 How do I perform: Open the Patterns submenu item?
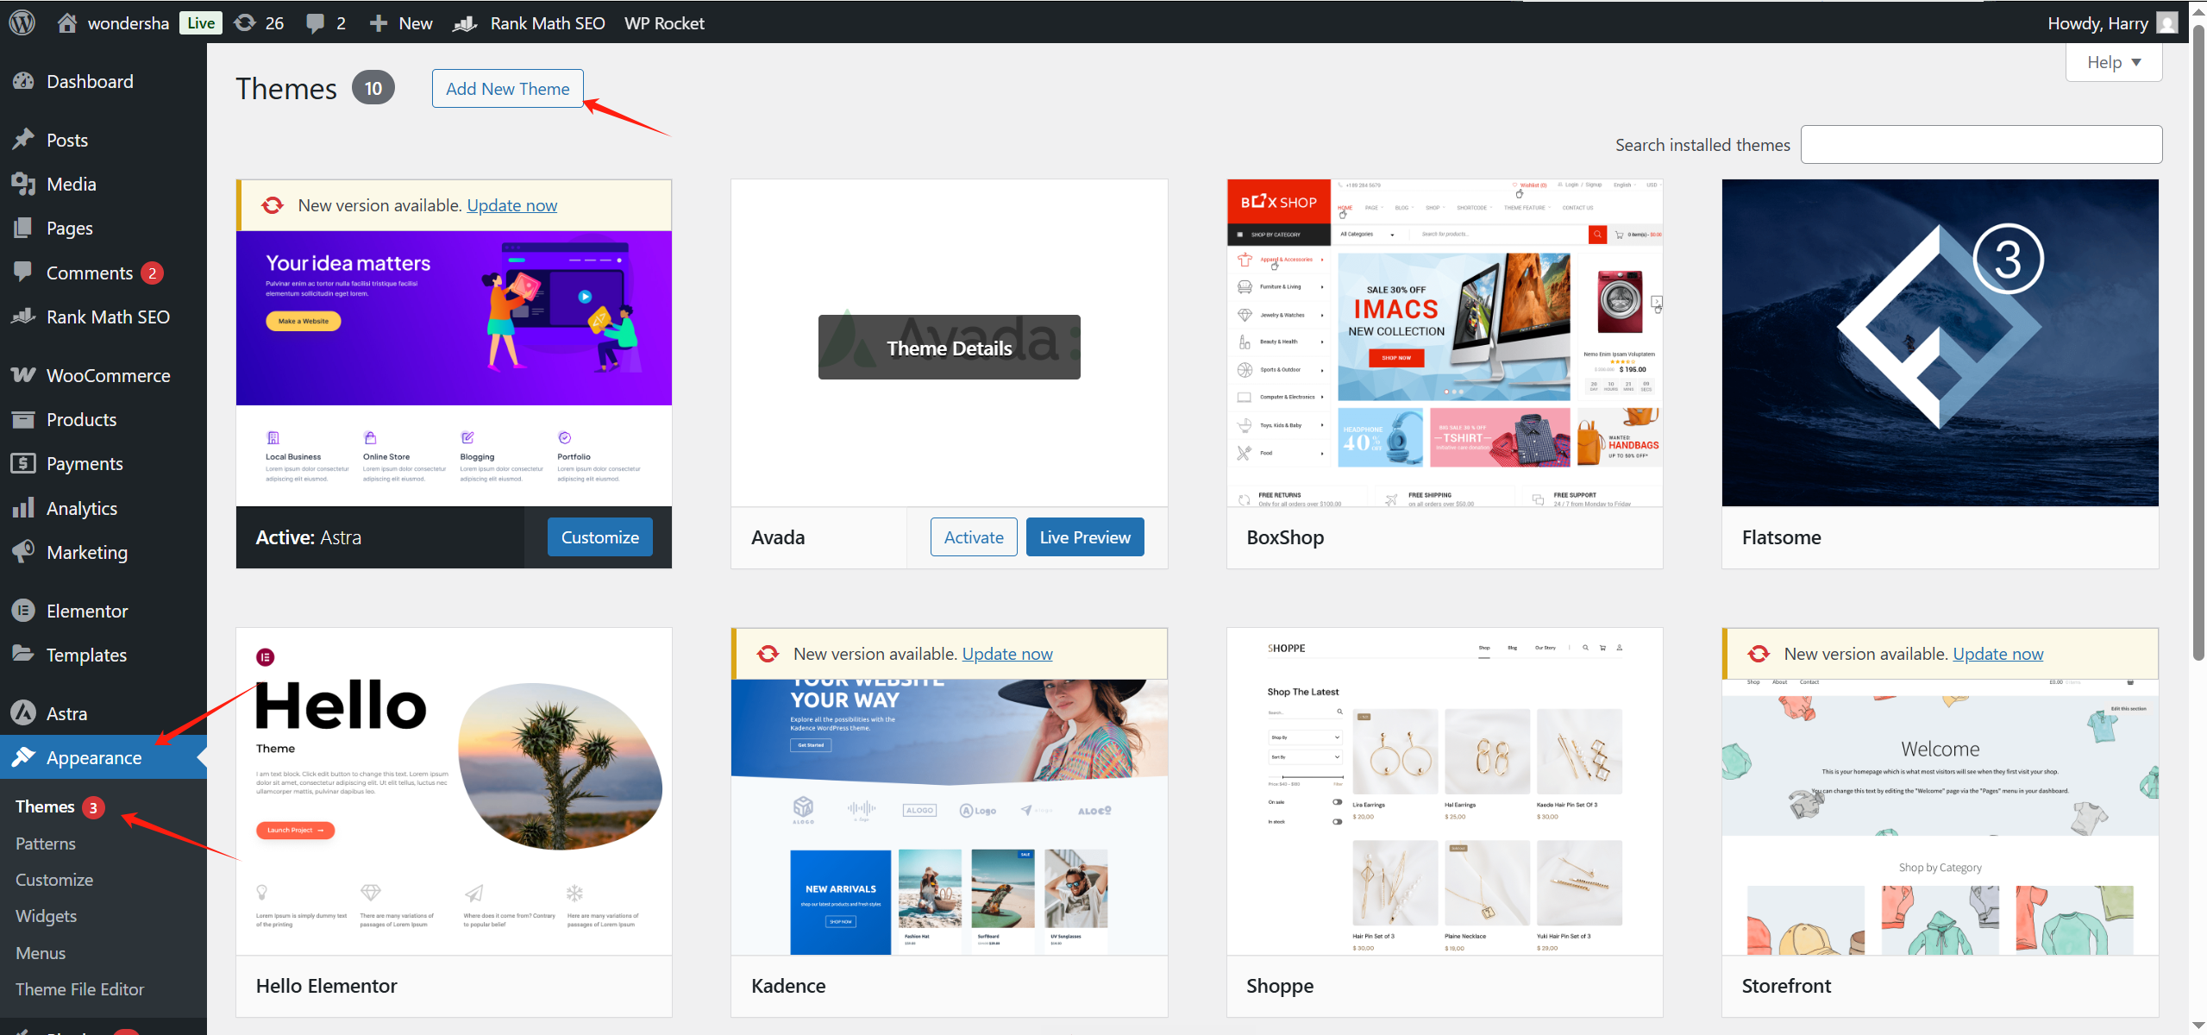(x=46, y=844)
